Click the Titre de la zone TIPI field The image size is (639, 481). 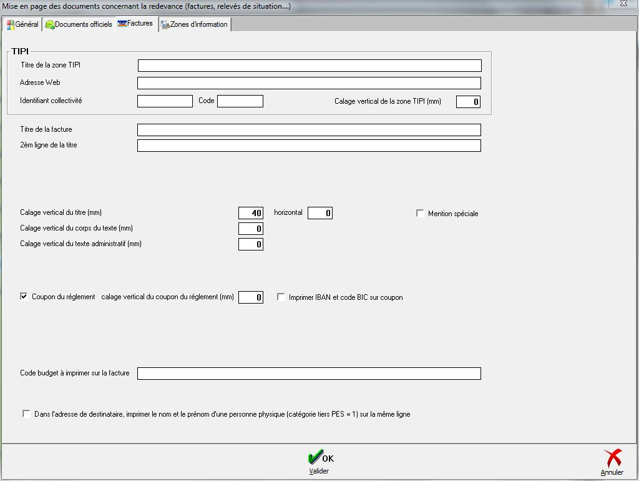[310, 66]
